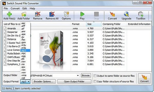This screenshot has width=154, height=92.
Task: Click the Browse button
Action: point(86,75)
